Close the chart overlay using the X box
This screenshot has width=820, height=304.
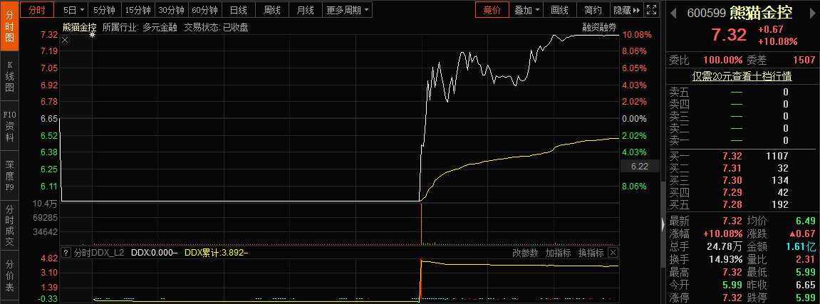[64, 40]
